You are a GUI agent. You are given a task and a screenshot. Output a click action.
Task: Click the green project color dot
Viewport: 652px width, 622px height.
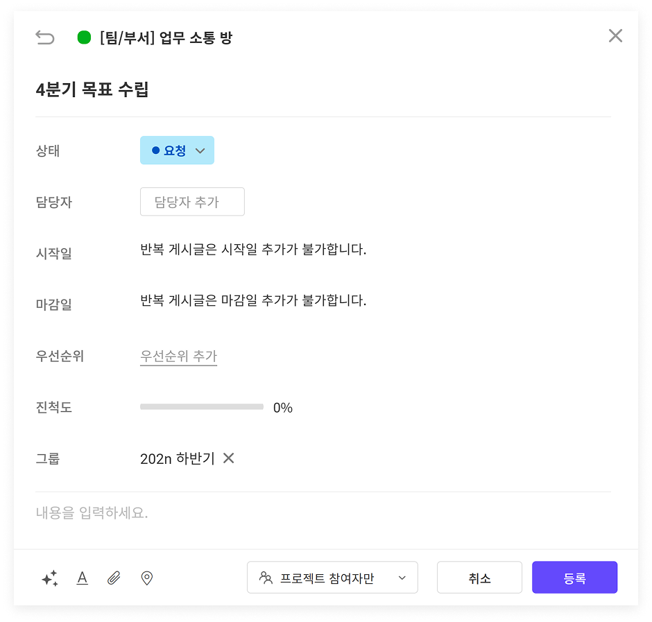(84, 37)
